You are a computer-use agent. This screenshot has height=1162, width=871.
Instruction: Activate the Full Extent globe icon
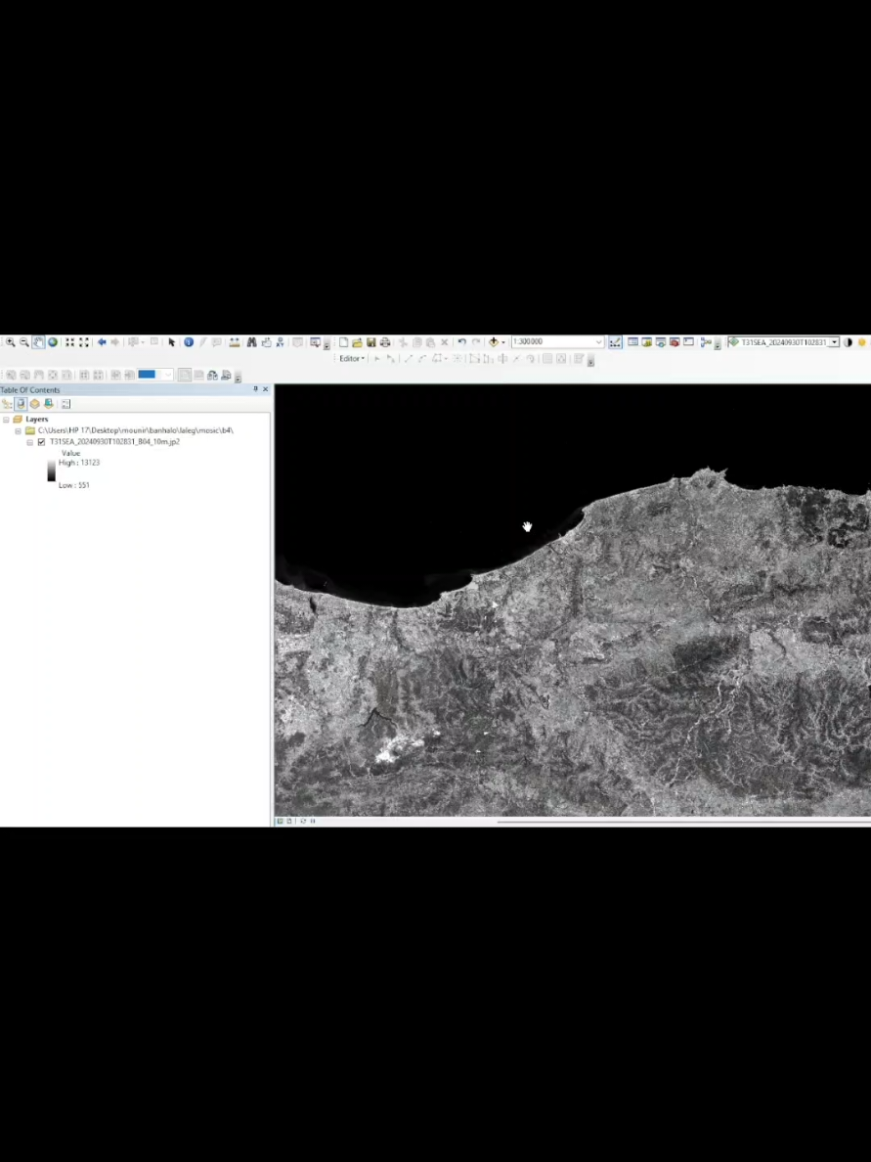(x=53, y=342)
